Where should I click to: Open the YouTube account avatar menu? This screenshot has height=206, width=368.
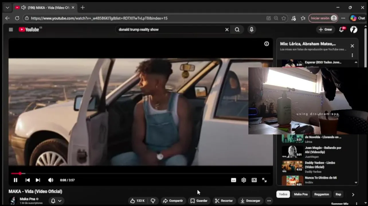354,29
